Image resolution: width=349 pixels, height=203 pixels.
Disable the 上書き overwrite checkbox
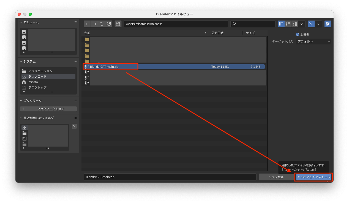(298, 34)
